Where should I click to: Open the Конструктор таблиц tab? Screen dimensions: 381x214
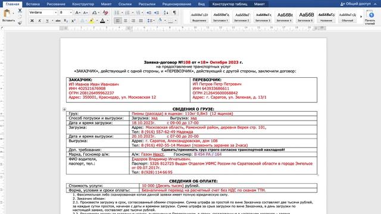tap(230, 4)
